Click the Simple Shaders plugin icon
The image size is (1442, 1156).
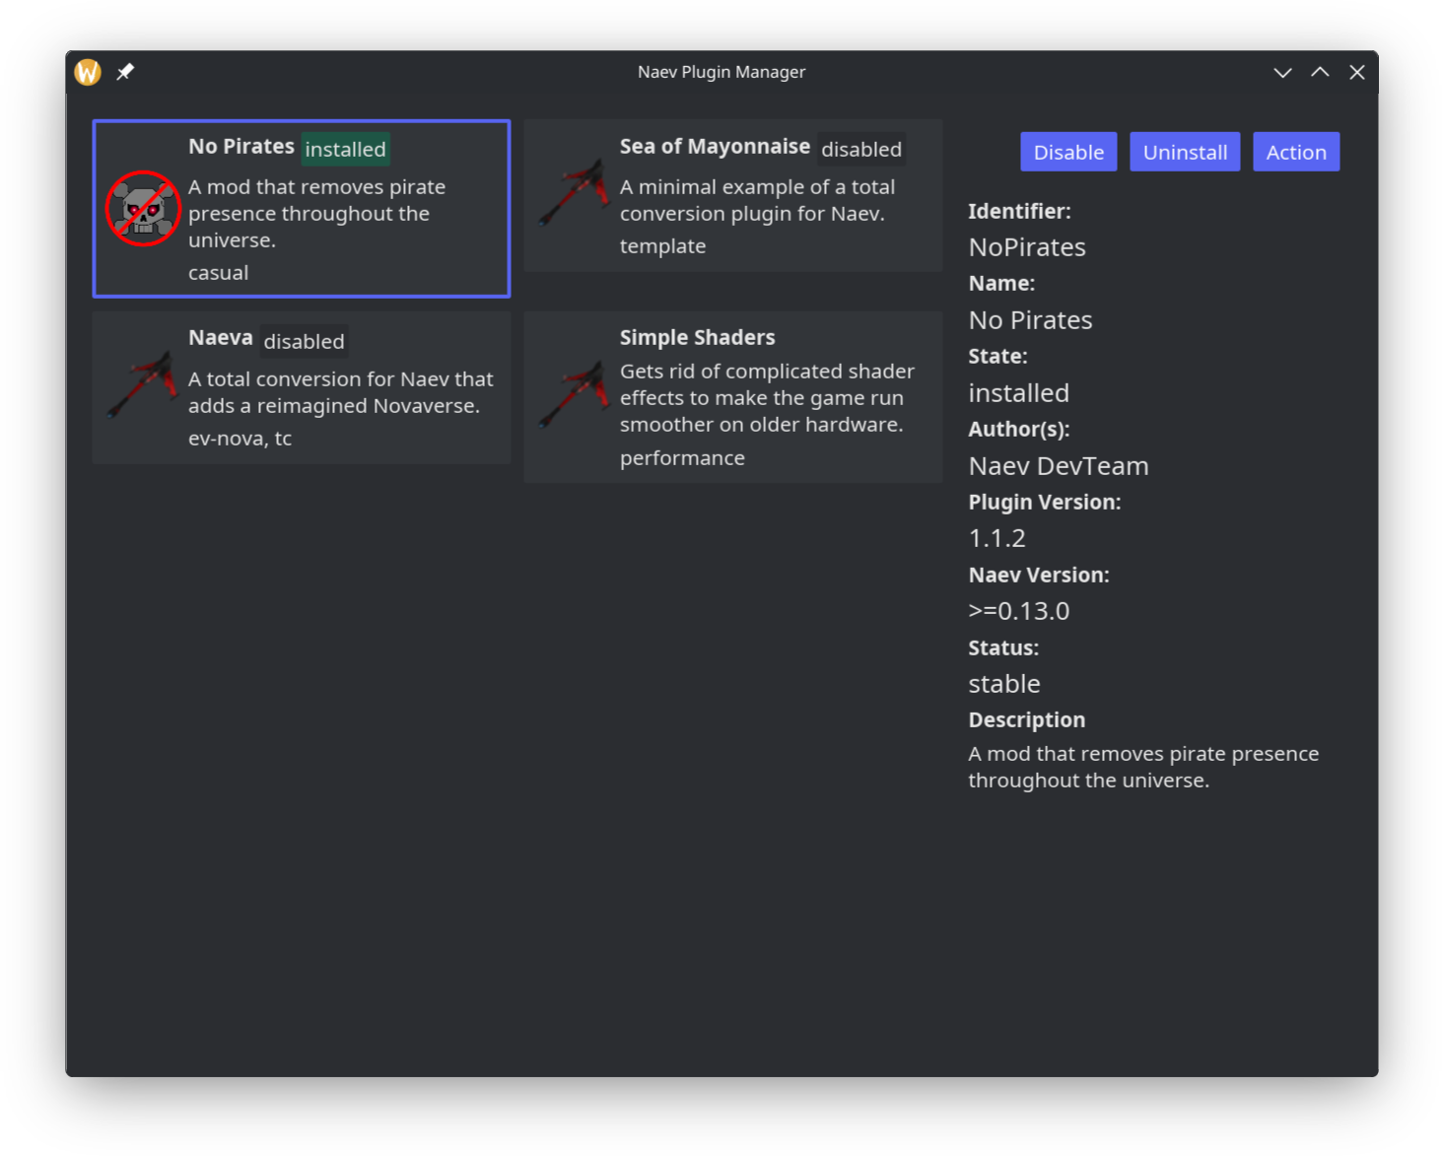tap(574, 394)
